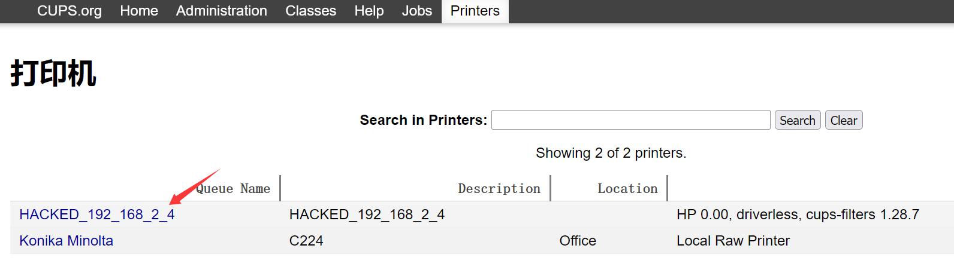Select the Printers tab
This screenshot has height=276, width=954.
[x=475, y=11]
